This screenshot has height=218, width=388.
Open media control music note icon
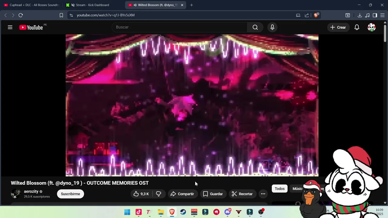click(367, 15)
